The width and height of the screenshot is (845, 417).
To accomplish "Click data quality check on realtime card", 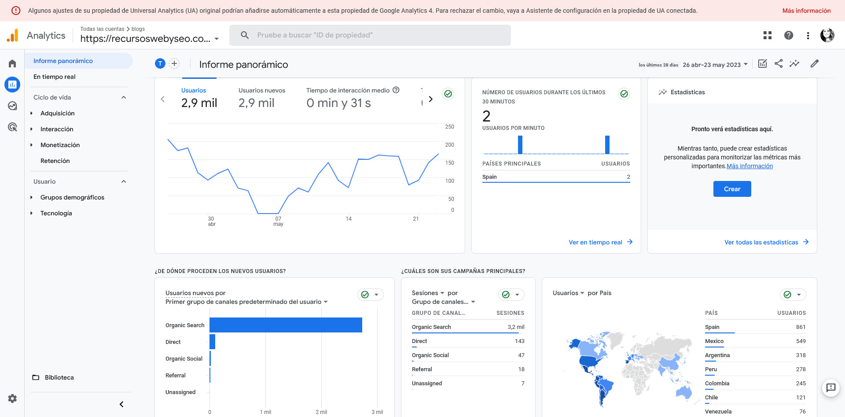I will [x=624, y=94].
